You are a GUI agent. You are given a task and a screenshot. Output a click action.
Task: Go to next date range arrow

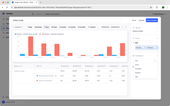click(x=122, y=27)
